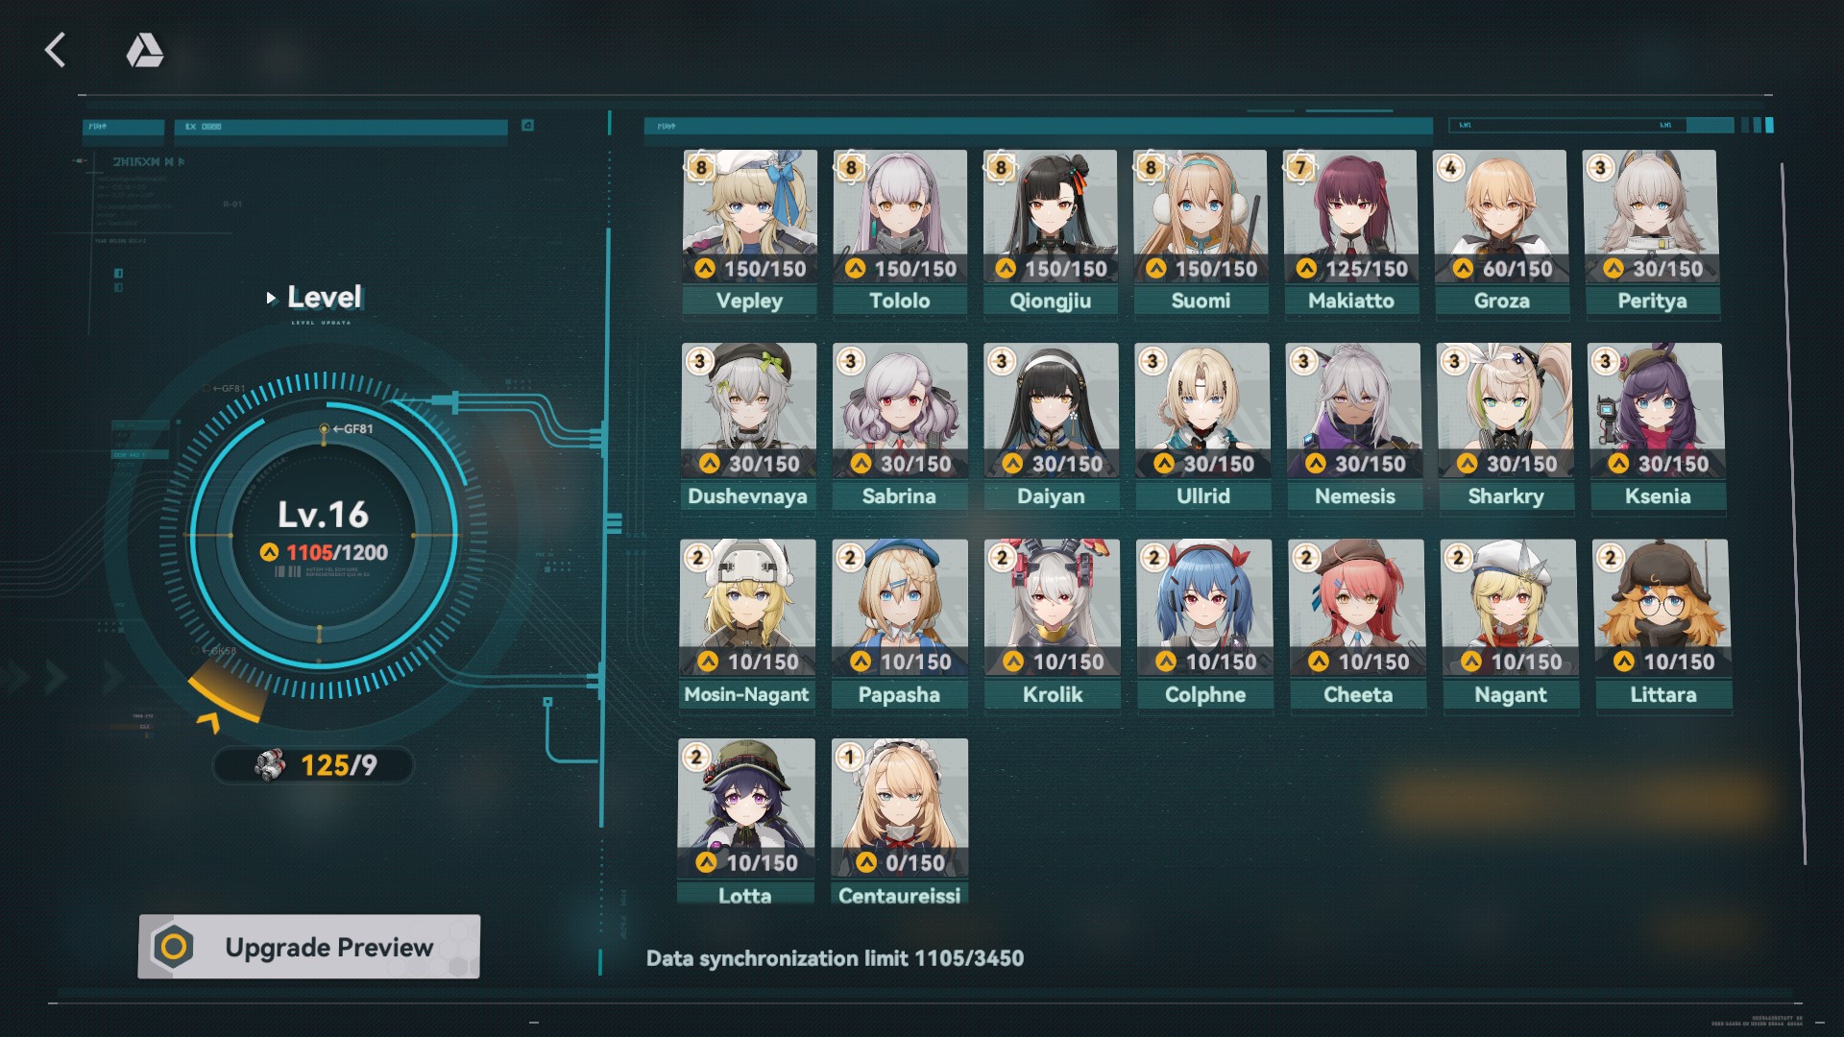The image size is (1844, 1037).
Task: Select Lotta's portrait thumbnail
Action: click(x=746, y=808)
